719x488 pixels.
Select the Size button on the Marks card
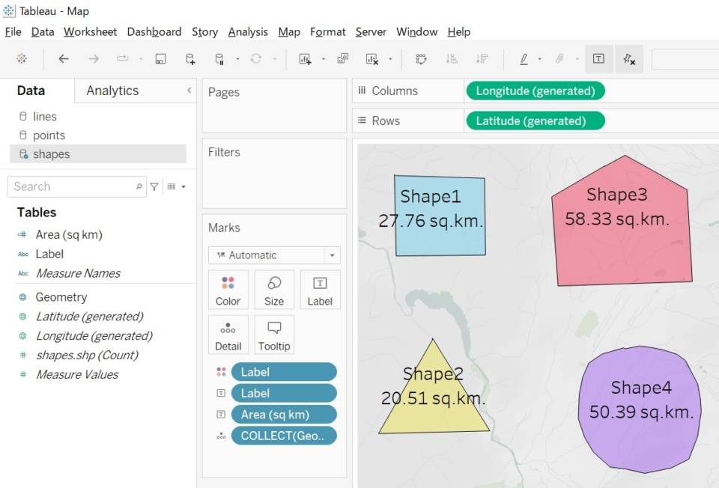274,290
